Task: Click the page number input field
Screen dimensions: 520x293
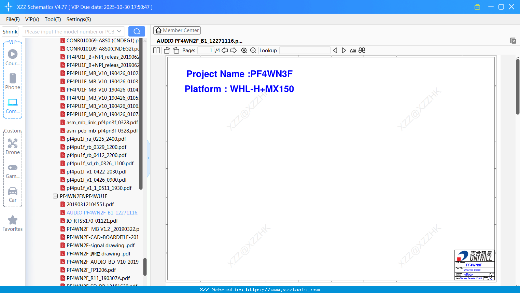Action: pyautogui.click(x=206, y=51)
